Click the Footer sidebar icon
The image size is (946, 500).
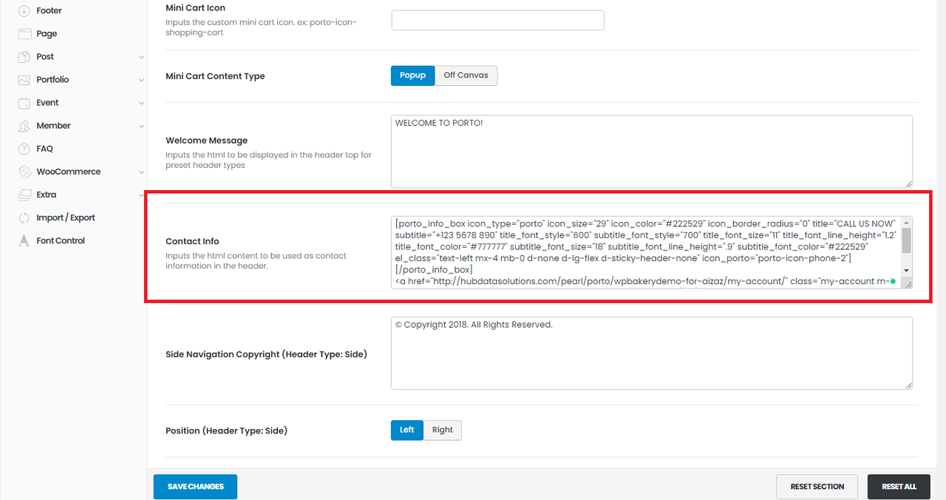click(24, 10)
